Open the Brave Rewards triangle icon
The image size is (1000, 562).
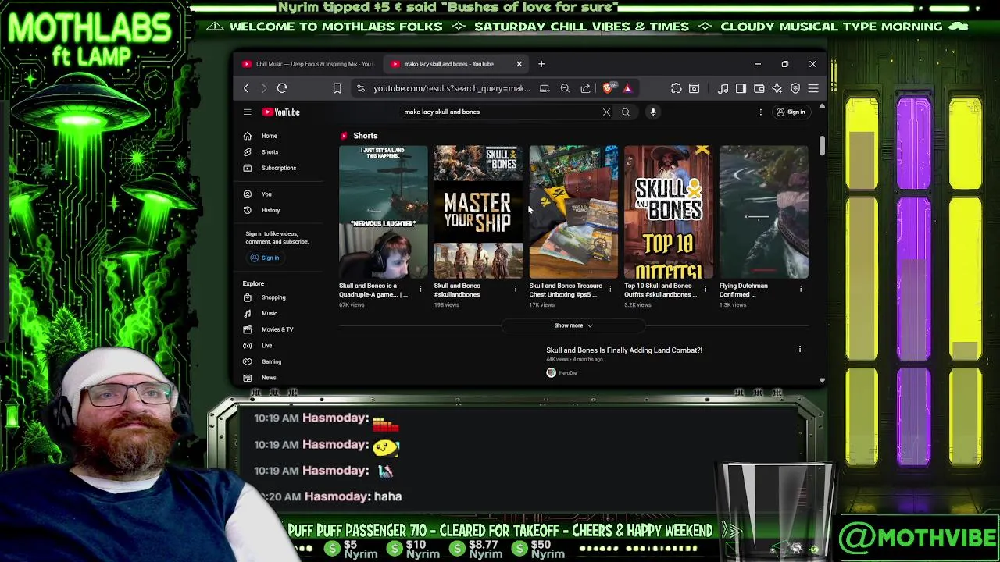(627, 88)
